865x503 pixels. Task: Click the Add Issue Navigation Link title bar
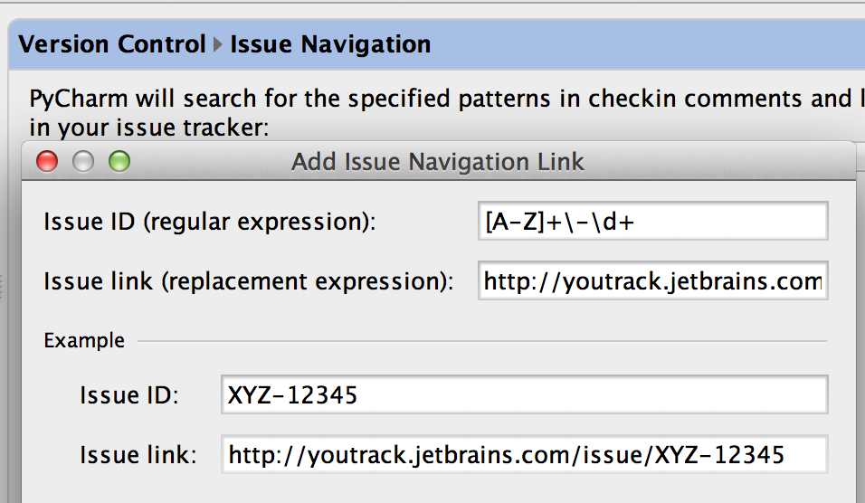pyautogui.click(x=438, y=162)
